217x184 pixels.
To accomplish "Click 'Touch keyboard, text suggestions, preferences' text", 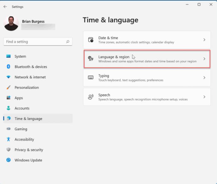I will [131, 80].
